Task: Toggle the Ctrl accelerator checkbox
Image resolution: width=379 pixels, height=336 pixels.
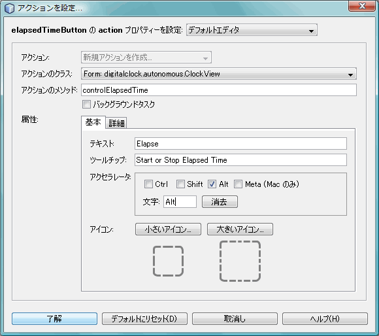Action: (148, 184)
